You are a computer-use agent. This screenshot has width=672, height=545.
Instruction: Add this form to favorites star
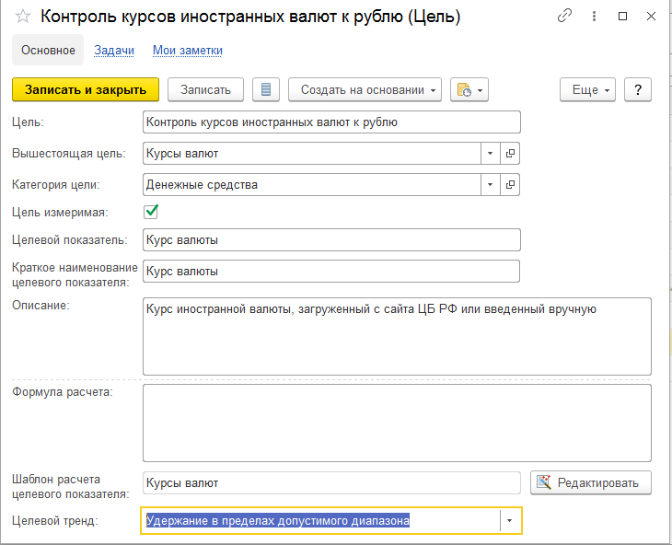[23, 17]
